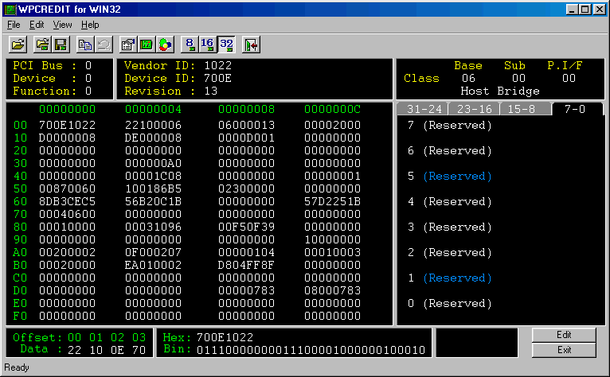Select register value 00870060
This screenshot has width=610, height=377.
click(68, 188)
